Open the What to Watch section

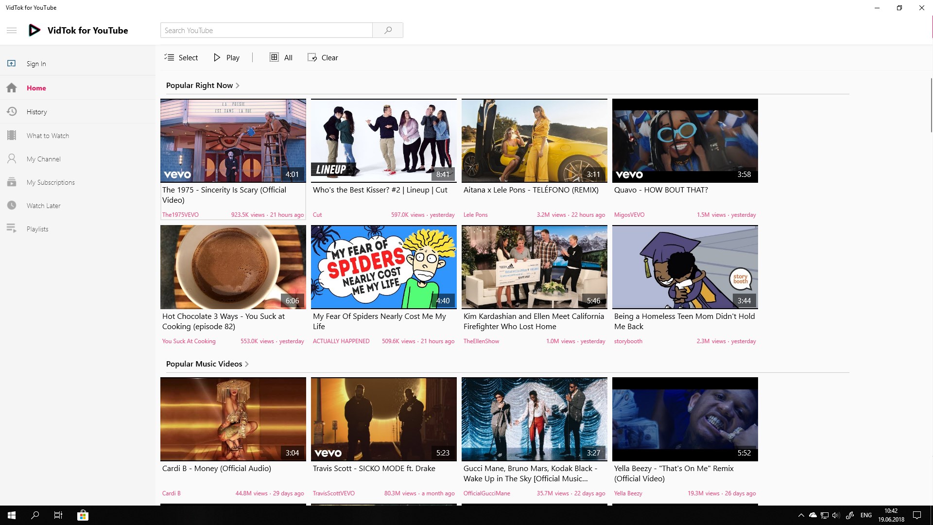48,136
